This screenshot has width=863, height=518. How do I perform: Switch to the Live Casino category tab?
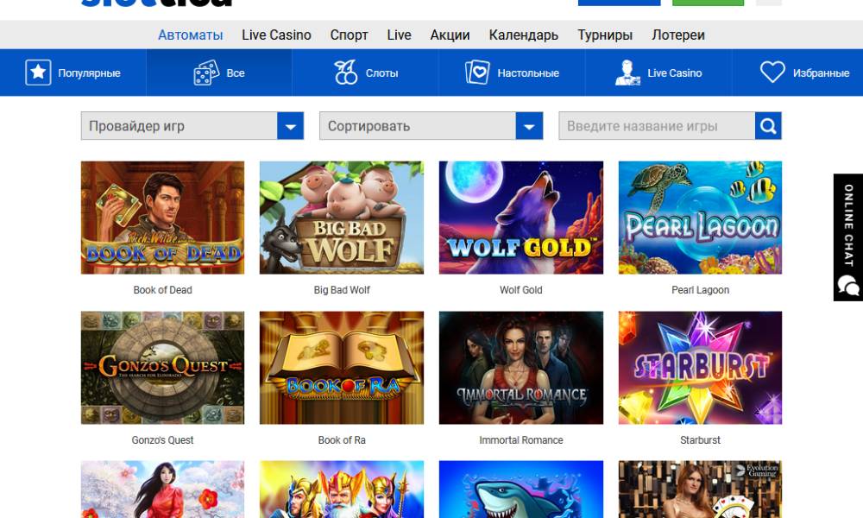pyautogui.click(x=658, y=73)
